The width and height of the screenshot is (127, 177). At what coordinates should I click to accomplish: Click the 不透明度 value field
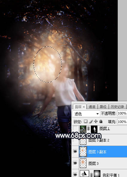click(122, 113)
